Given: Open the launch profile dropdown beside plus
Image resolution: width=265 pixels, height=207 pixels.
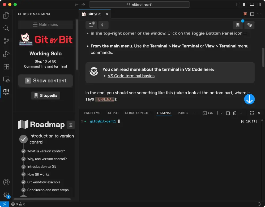Looking at the screenshot, I should (x=222, y=113).
